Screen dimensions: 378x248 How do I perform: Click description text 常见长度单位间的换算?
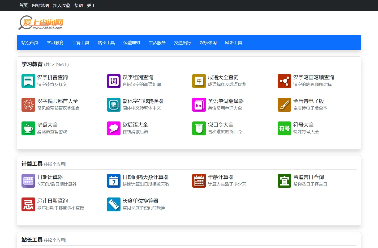[x=144, y=208]
